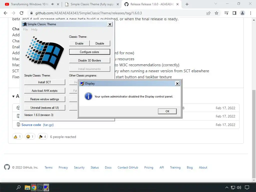Click the address bar URL
This screenshot has width=256, height=192.
[88, 13]
